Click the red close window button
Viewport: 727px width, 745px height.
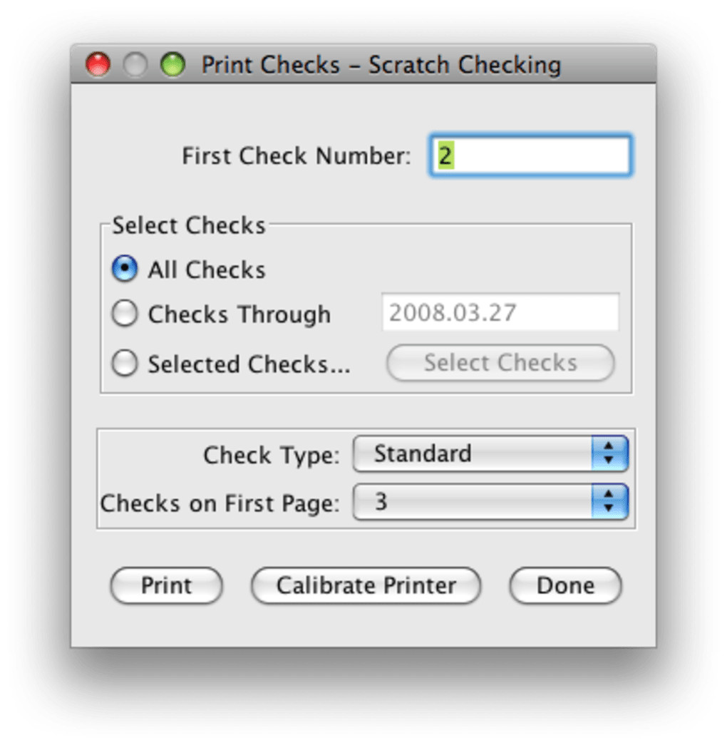coord(98,66)
